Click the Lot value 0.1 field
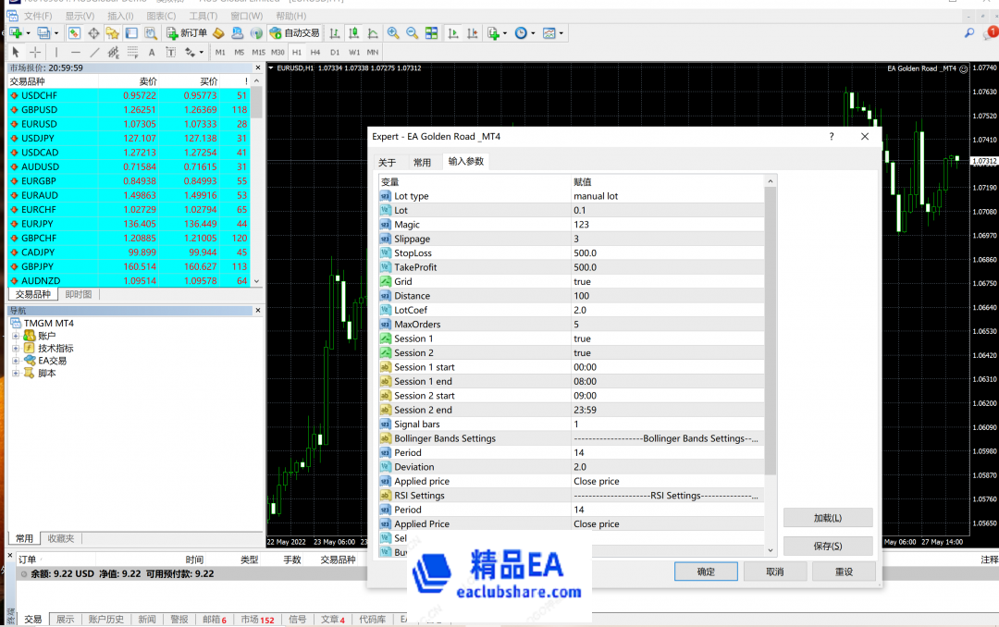This screenshot has width=999, height=627. 668,210
